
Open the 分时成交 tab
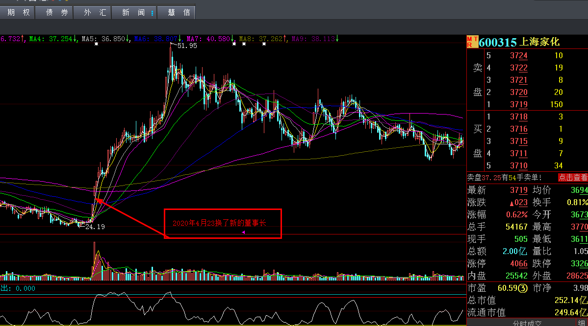tap(527, 323)
